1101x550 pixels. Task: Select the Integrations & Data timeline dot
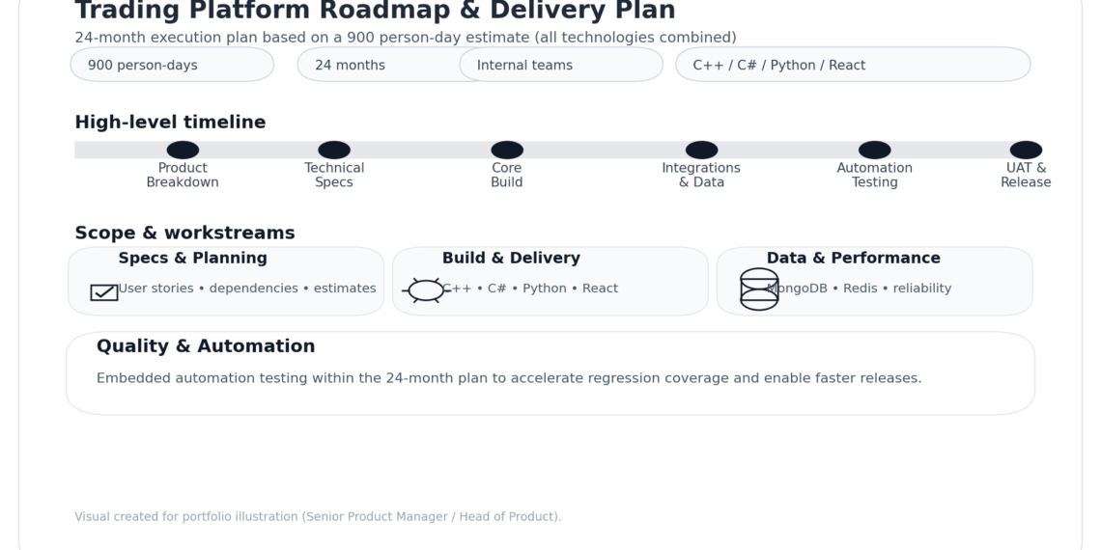point(702,150)
